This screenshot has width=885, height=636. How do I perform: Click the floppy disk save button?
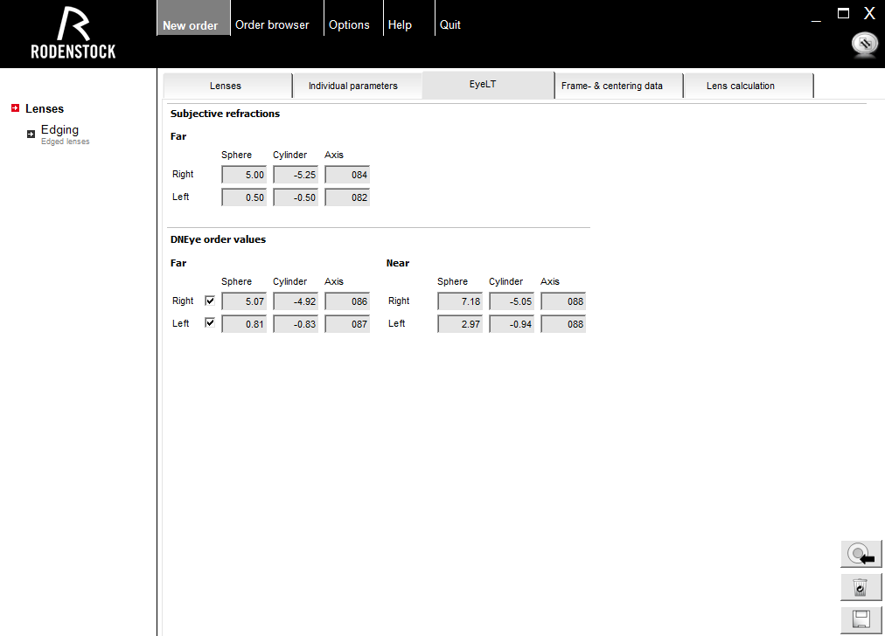(861, 620)
